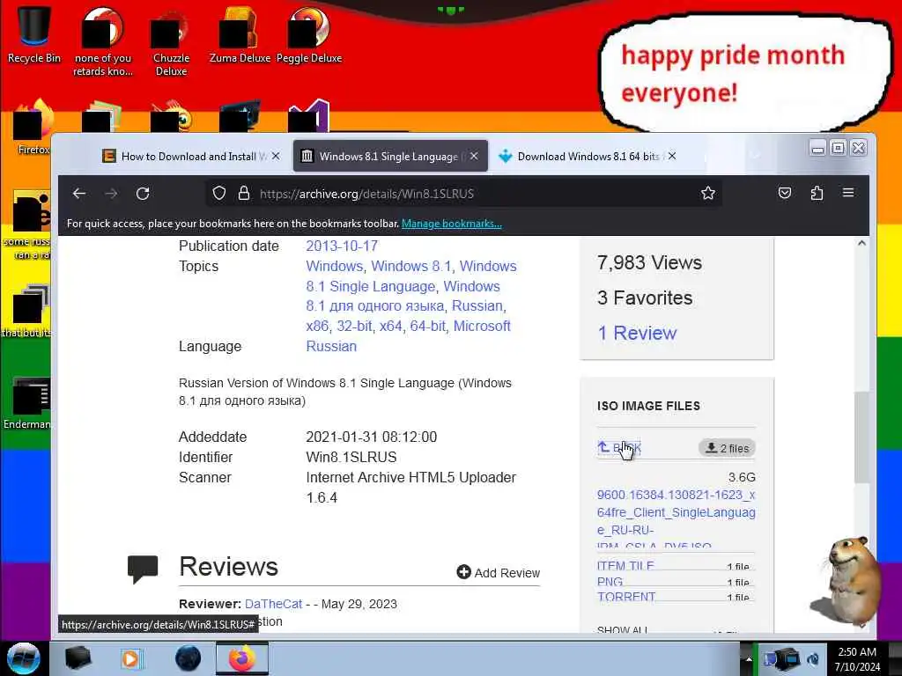This screenshot has height=676, width=902.
Task: Open the 2013-10-17 publication date link
Action: pos(342,246)
